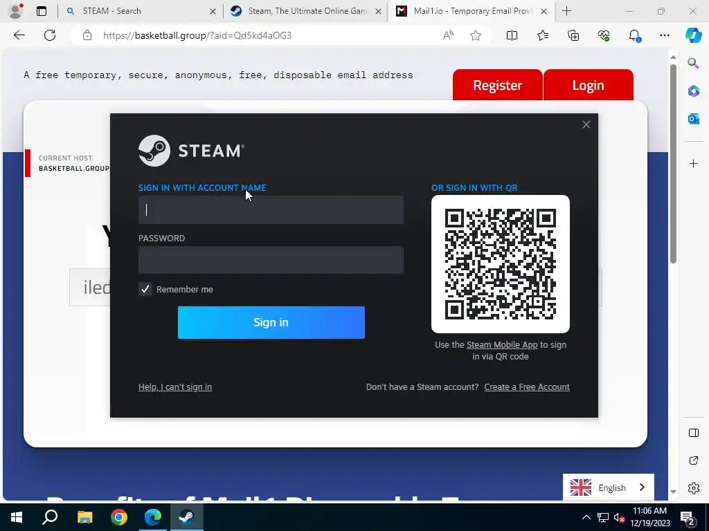Screen dimensions: 709x531
Task: Open the sidebar search magnifier icon
Action: [x=693, y=63]
